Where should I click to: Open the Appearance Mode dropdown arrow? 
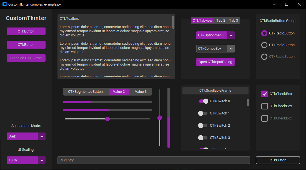pyautogui.click(x=42, y=136)
